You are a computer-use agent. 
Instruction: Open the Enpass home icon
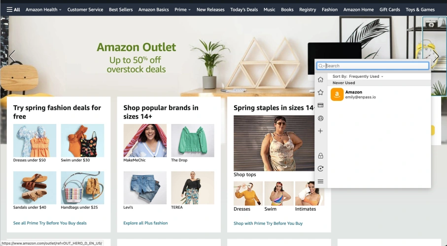[x=320, y=80]
